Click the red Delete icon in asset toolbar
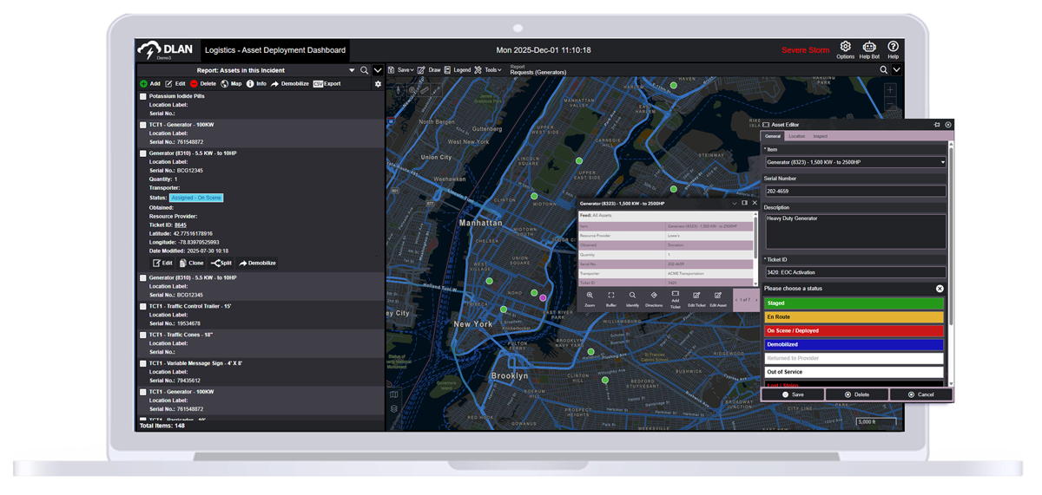Viewport: 1042px width, 495px height. pyautogui.click(x=195, y=84)
